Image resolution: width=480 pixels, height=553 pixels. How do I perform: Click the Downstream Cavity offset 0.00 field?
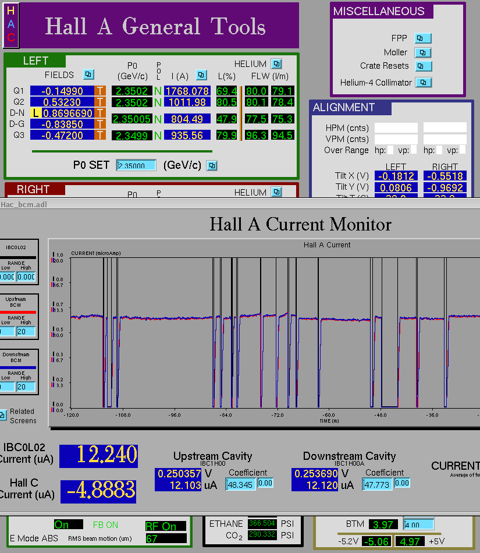click(402, 483)
